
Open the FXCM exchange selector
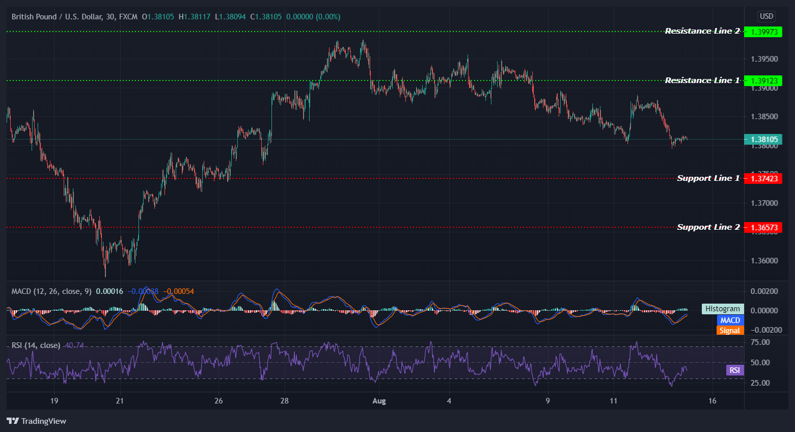(127, 16)
